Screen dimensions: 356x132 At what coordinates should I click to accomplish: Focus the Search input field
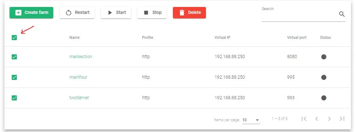(x=298, y=15)
